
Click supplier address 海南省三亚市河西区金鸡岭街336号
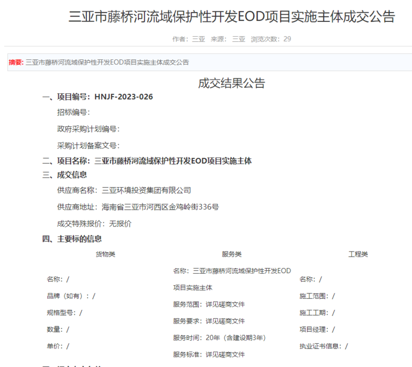(x=160, y=207)
